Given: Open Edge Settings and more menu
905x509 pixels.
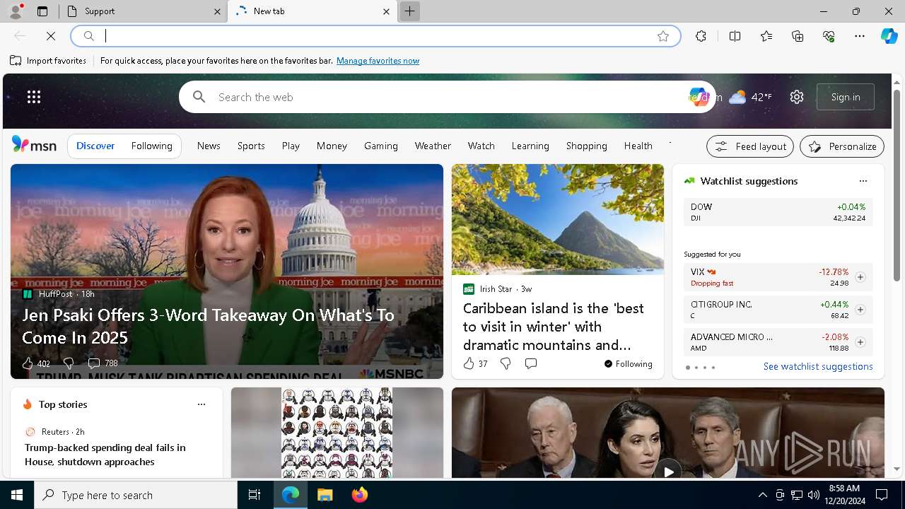Looking at the screenshot, I should pyautogui.click(x=860, y=36).
